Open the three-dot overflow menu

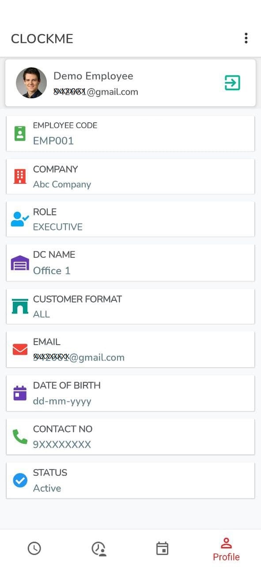pos(246,38)
